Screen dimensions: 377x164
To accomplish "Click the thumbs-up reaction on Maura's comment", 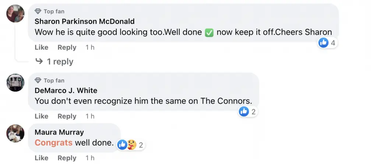I will coord(122,145).
